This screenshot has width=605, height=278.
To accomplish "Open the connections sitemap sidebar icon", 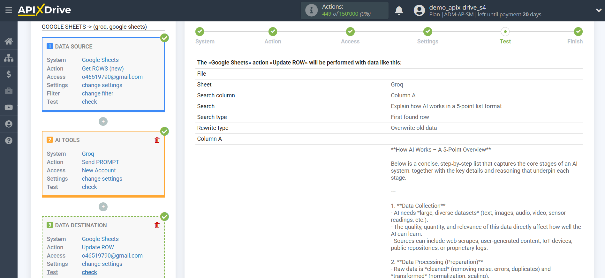I will (x=9, y=58).
